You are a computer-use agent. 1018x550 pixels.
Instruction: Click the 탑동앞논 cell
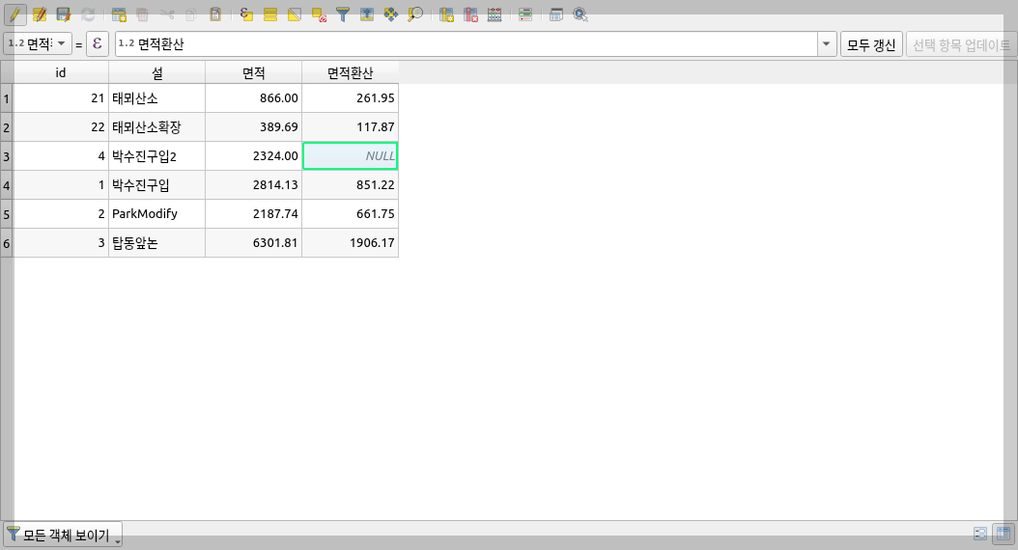pyautogui.click(x=157, y=242)
